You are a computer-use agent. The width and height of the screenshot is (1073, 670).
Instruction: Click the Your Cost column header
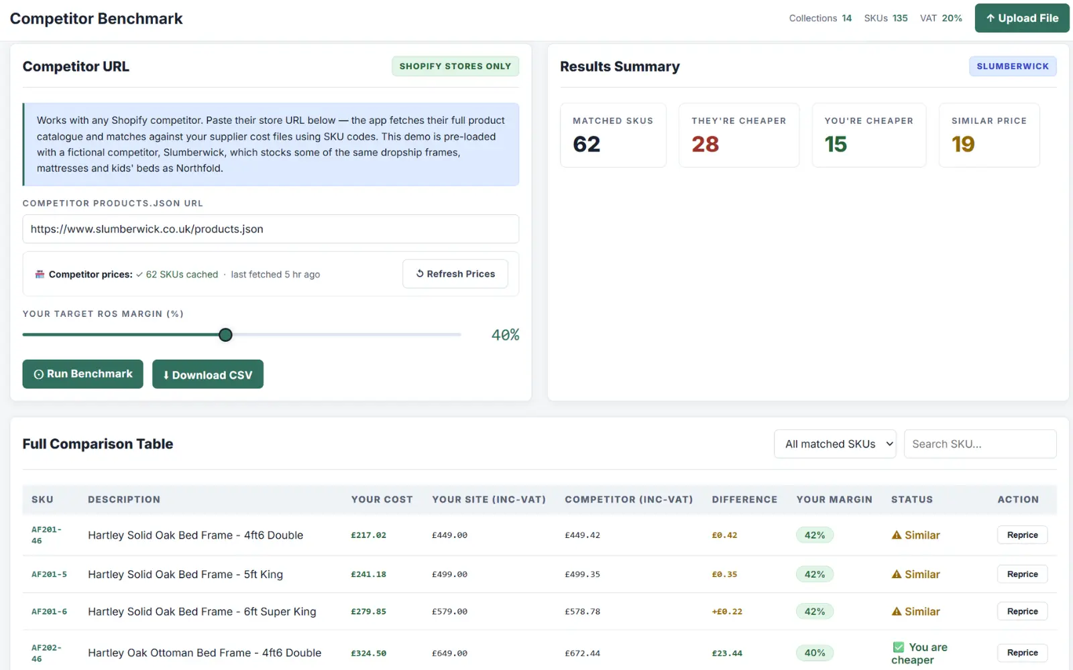coord(382,500)
